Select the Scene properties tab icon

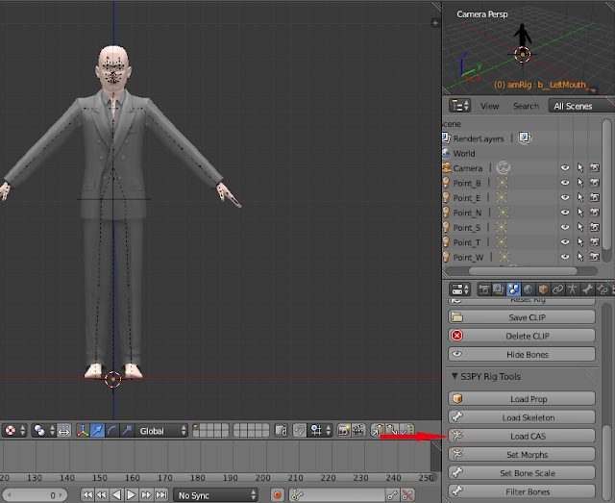(x=513, y=289)
